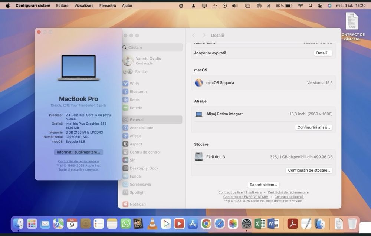Open the Vizualizare menu
Image resolution: width=371 pixels, height=236 pixels.
coord(84,6)
